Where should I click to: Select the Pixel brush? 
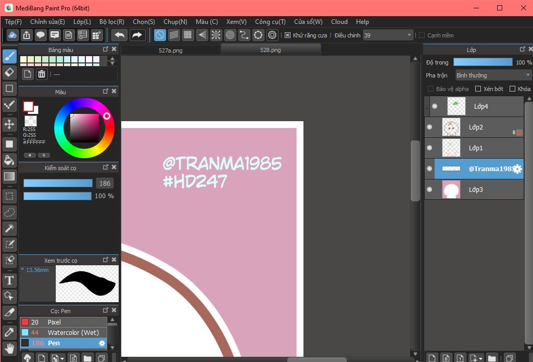coord(63,322)
